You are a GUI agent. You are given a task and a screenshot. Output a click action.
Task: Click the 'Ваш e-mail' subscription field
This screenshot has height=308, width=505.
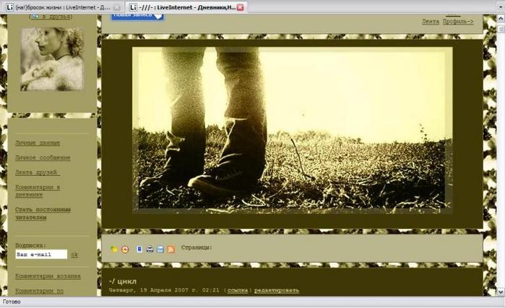pyautogui.click(x=41, y=254)
